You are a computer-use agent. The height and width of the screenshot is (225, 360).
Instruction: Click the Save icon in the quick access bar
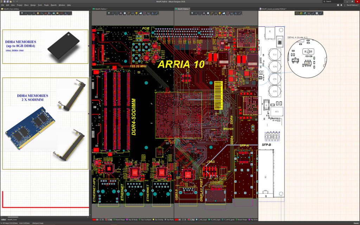[4, 1]
